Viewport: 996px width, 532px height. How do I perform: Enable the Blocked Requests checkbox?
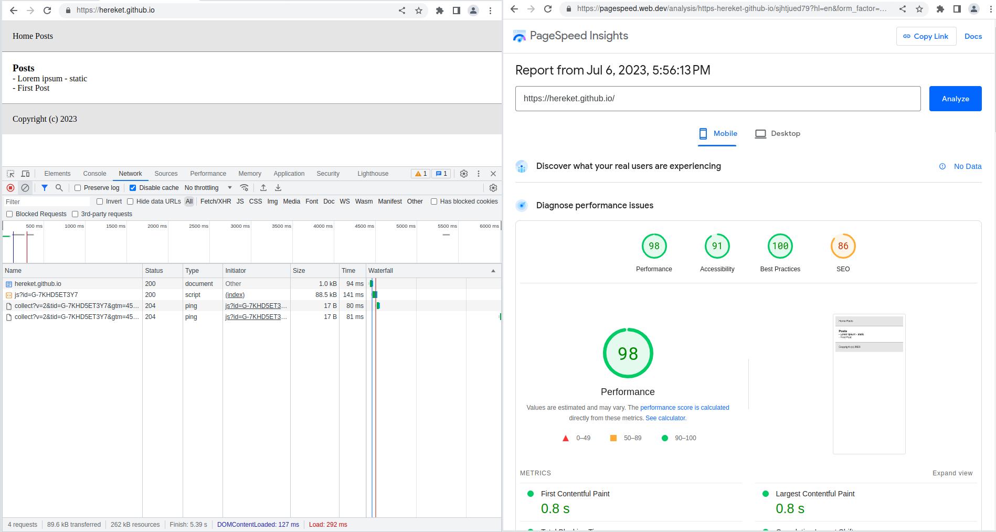click(9, 214)
